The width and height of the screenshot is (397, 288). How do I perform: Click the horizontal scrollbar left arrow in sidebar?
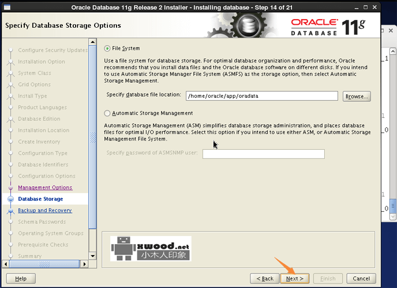coord(7,264)
